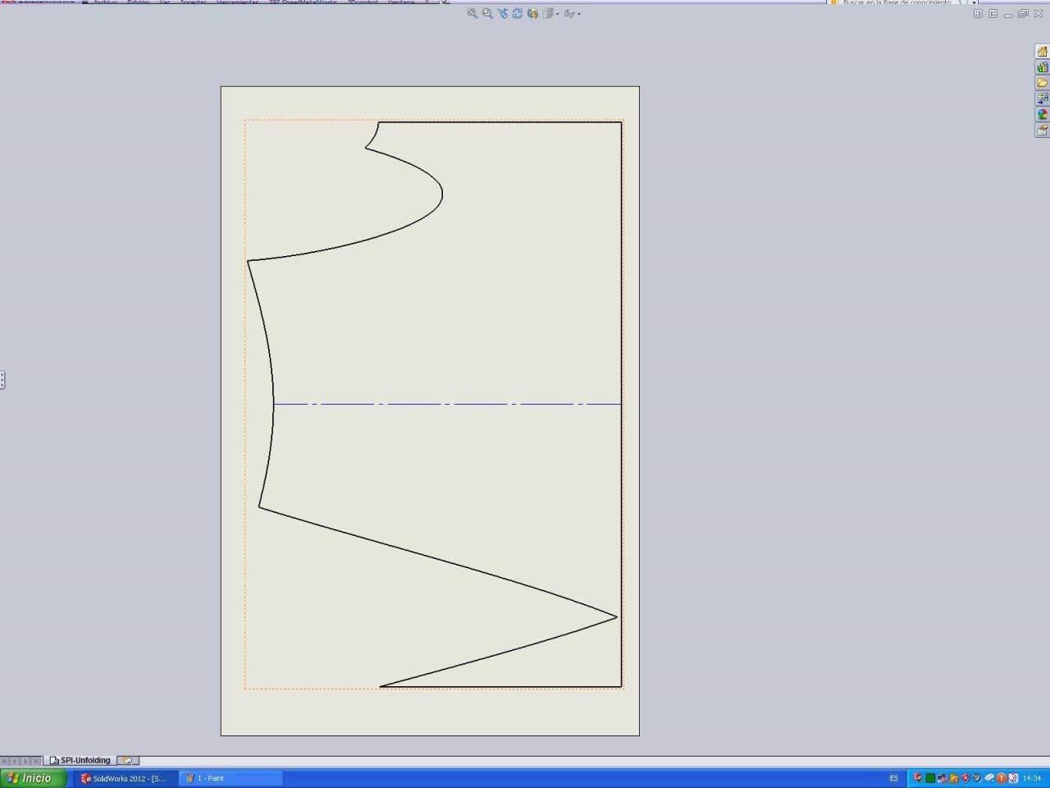This screenshot has height=788, width=1050.
Task: Click the second tile-windows button at top right
Action: pos(993,14)
